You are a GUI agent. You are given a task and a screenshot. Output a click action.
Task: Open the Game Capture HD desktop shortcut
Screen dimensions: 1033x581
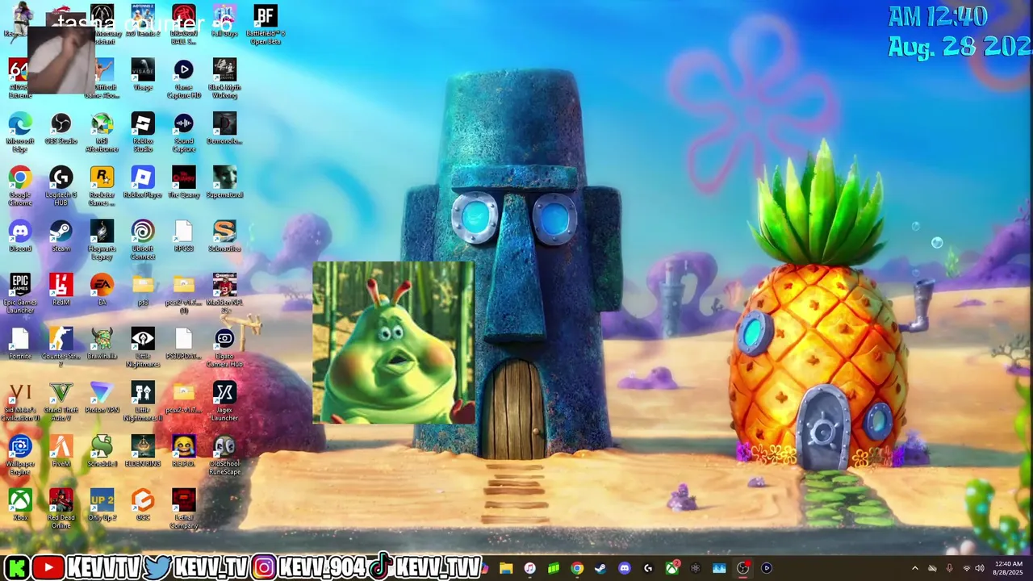pyautogui.click(x=184, y=78)
